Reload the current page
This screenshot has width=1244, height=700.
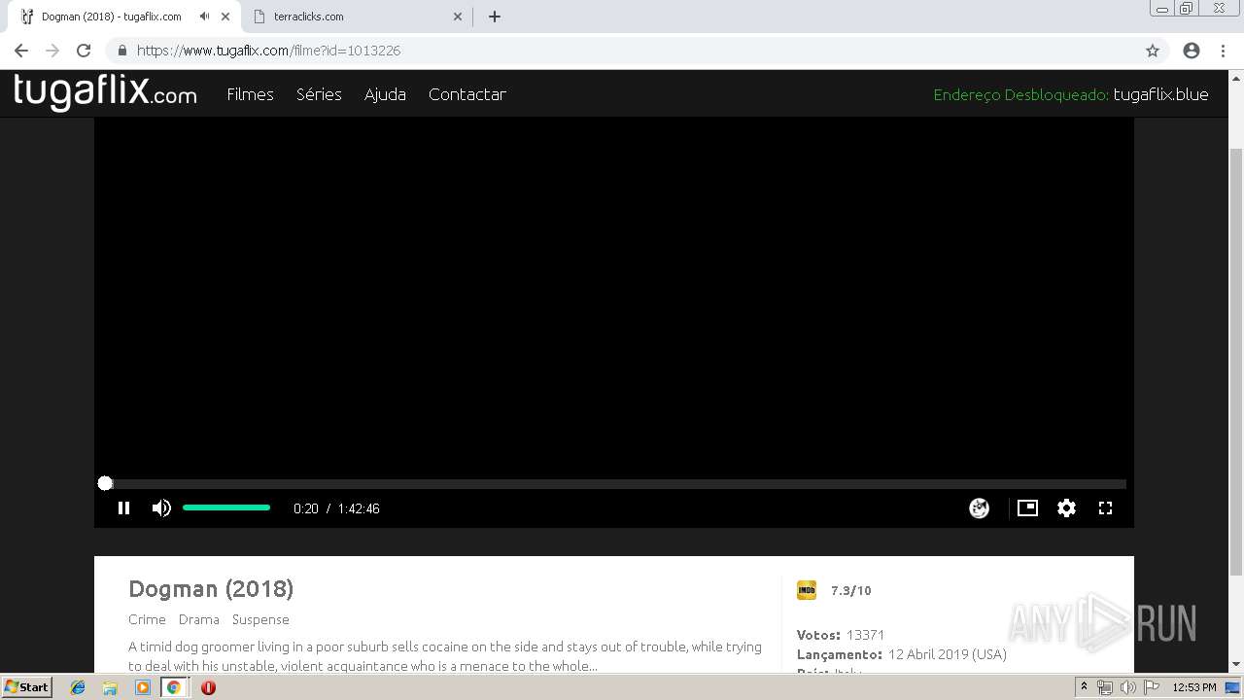(x=84, y=51)
